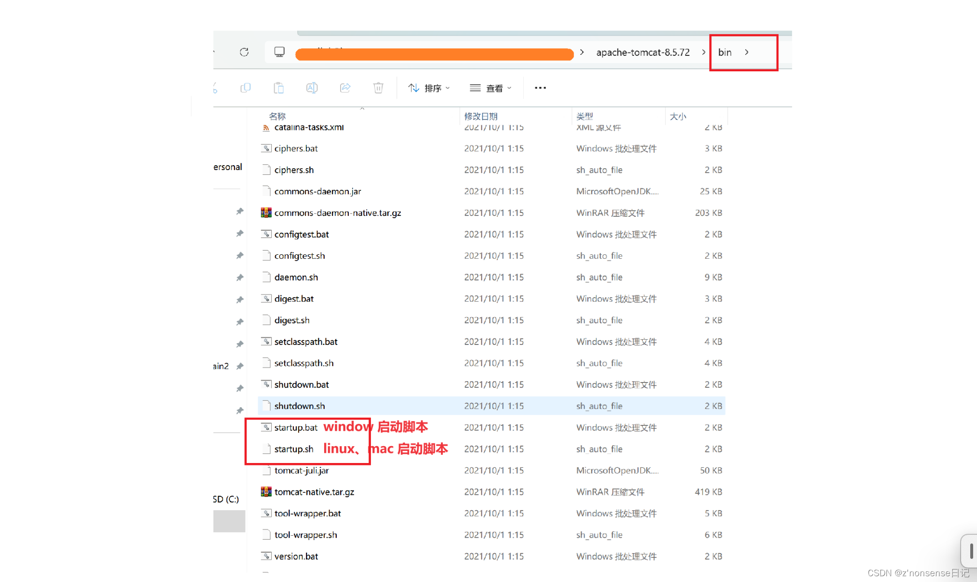Select commons-daemon.jar file
The image size is (977, 582).
pyautogui.click(x=317, y=191)
